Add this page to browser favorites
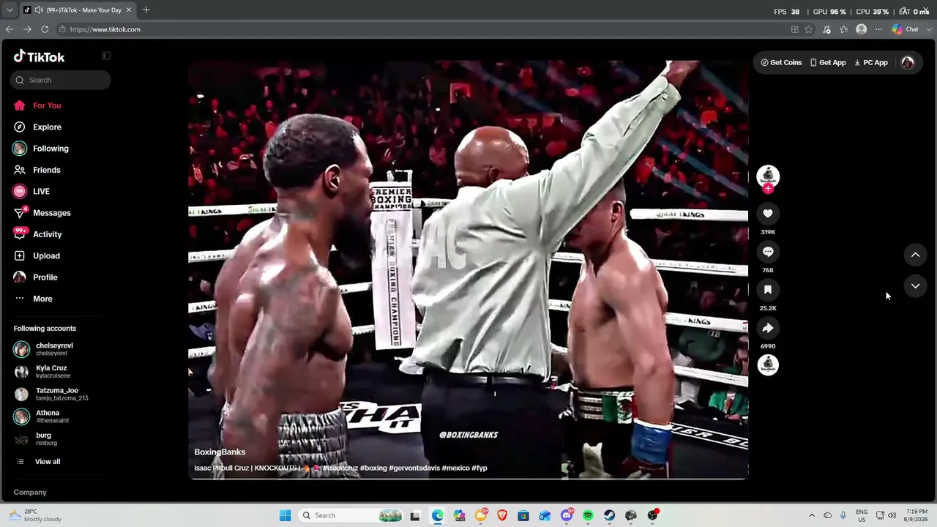Viewport: 937px width, 527px height. tap(809, 29)
